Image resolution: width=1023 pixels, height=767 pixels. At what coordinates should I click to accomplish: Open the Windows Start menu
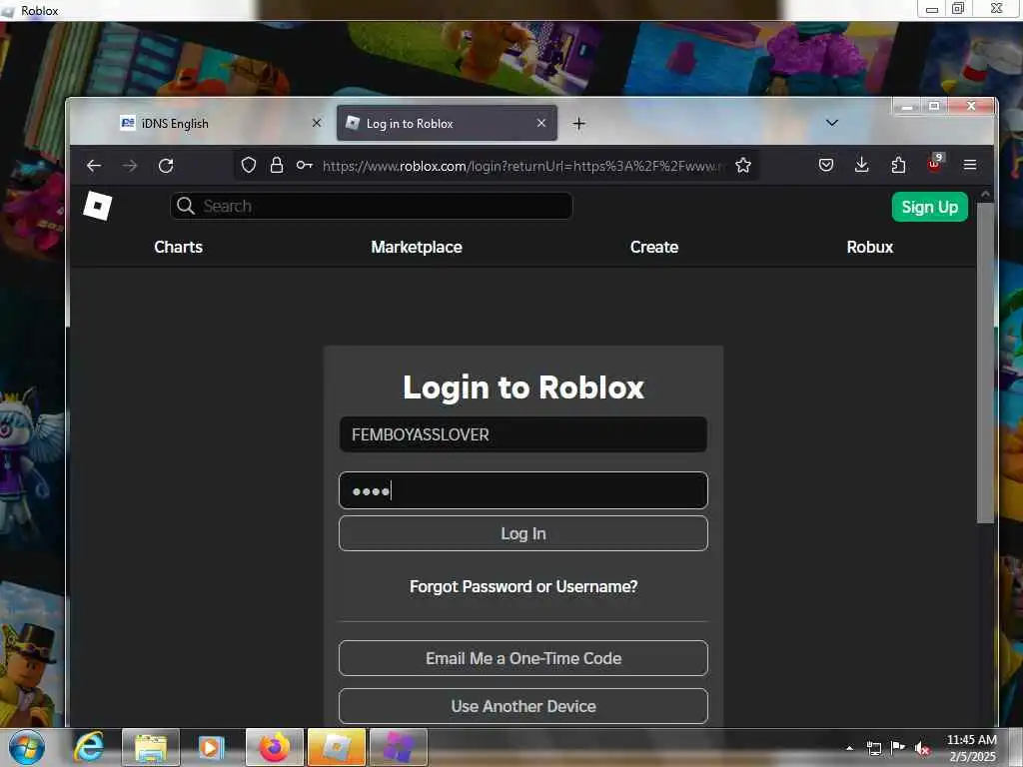pyautogui.click(x=27, y=747)
